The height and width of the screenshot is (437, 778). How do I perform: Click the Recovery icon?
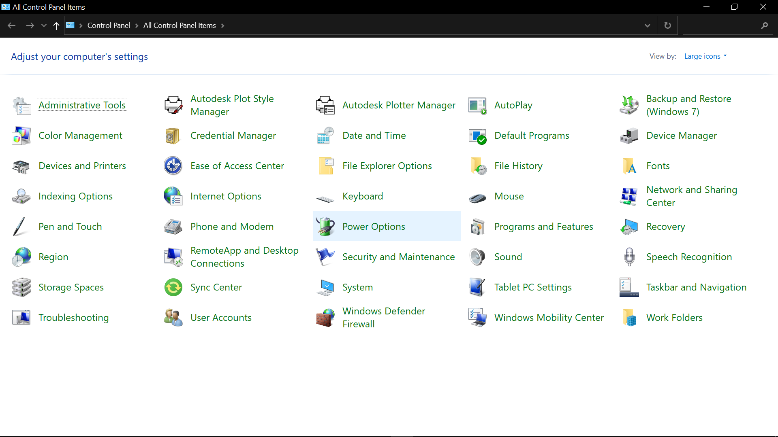[x=629, y=227]
